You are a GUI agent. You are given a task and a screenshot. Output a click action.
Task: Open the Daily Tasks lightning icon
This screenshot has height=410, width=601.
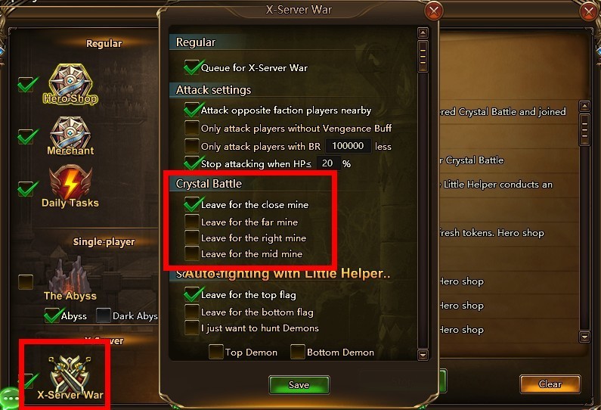[x=70, y=186]
